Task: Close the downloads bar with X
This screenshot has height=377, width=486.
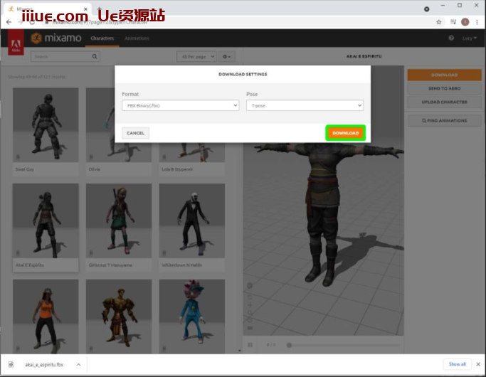Action: [477, 364]
